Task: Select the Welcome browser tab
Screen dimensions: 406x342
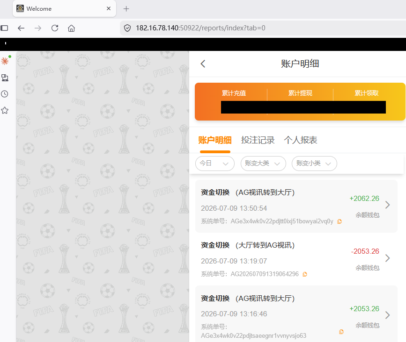Action: point(64,8)
